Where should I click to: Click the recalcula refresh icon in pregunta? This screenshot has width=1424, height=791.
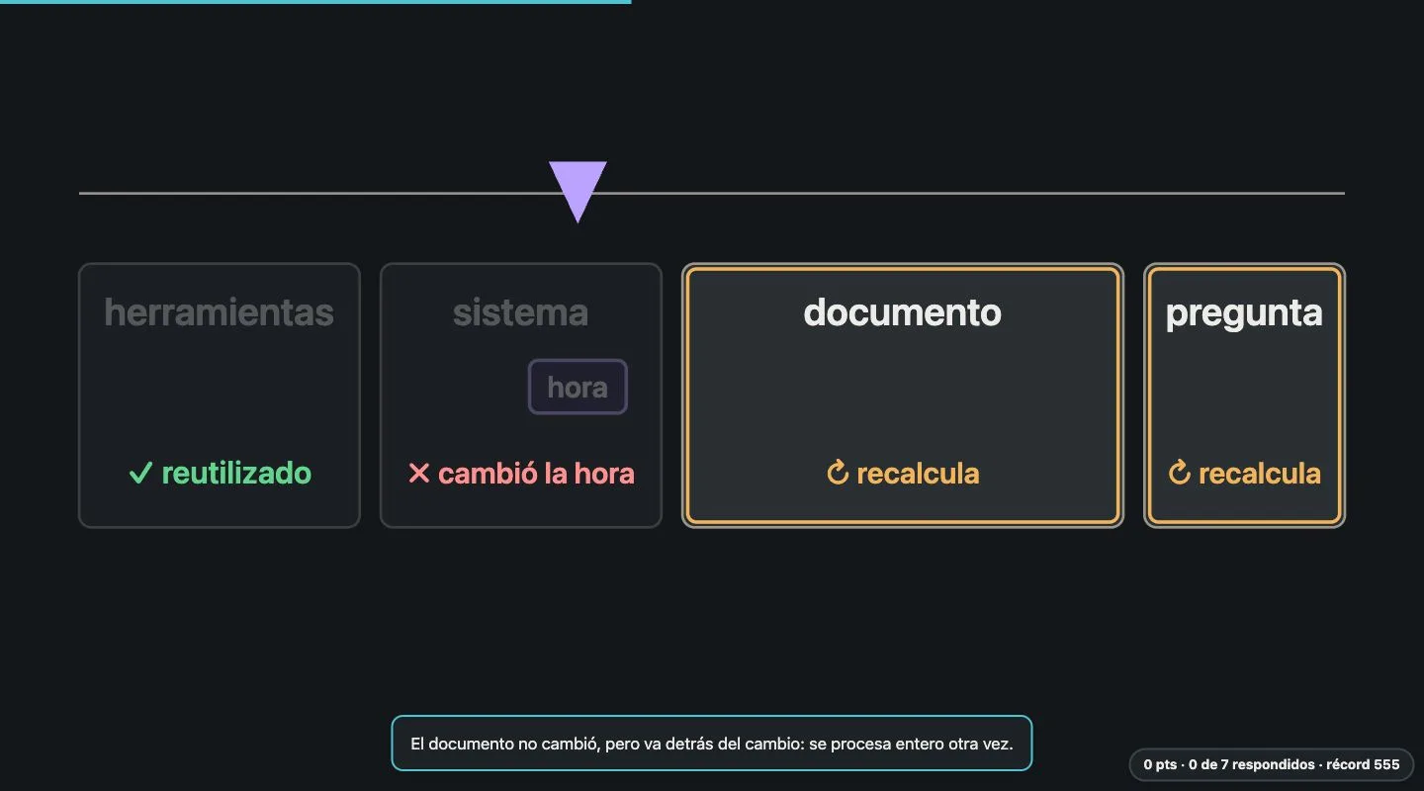(x=1179, y=473)
